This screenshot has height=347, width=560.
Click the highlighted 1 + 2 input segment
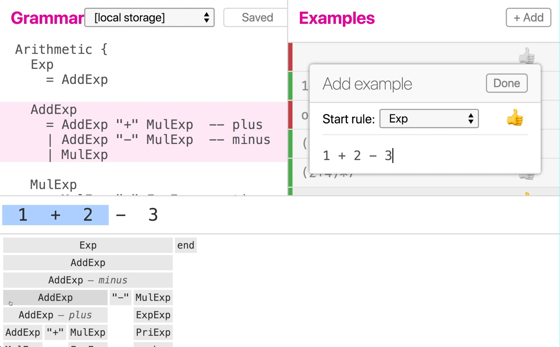point(55,215)
